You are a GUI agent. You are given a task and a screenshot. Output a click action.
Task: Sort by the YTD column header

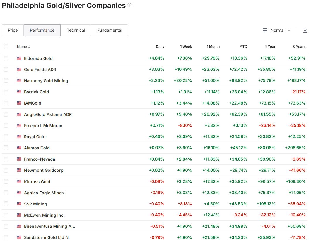pyautogui.click(x=243, y=47)
